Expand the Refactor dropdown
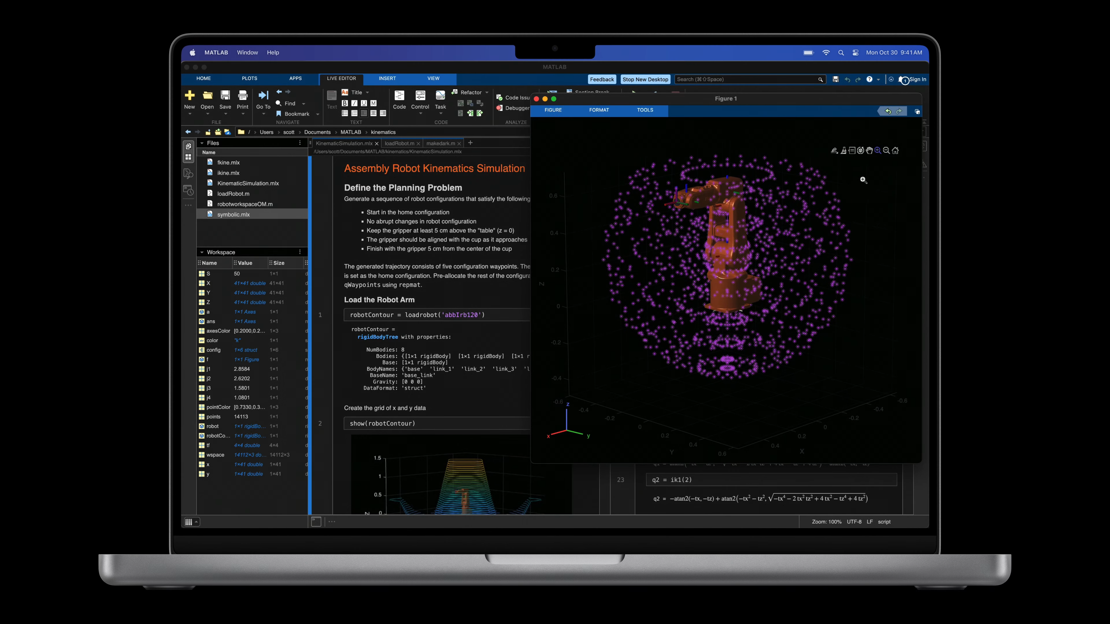The image size is (1110, 624). pos(487,92)
